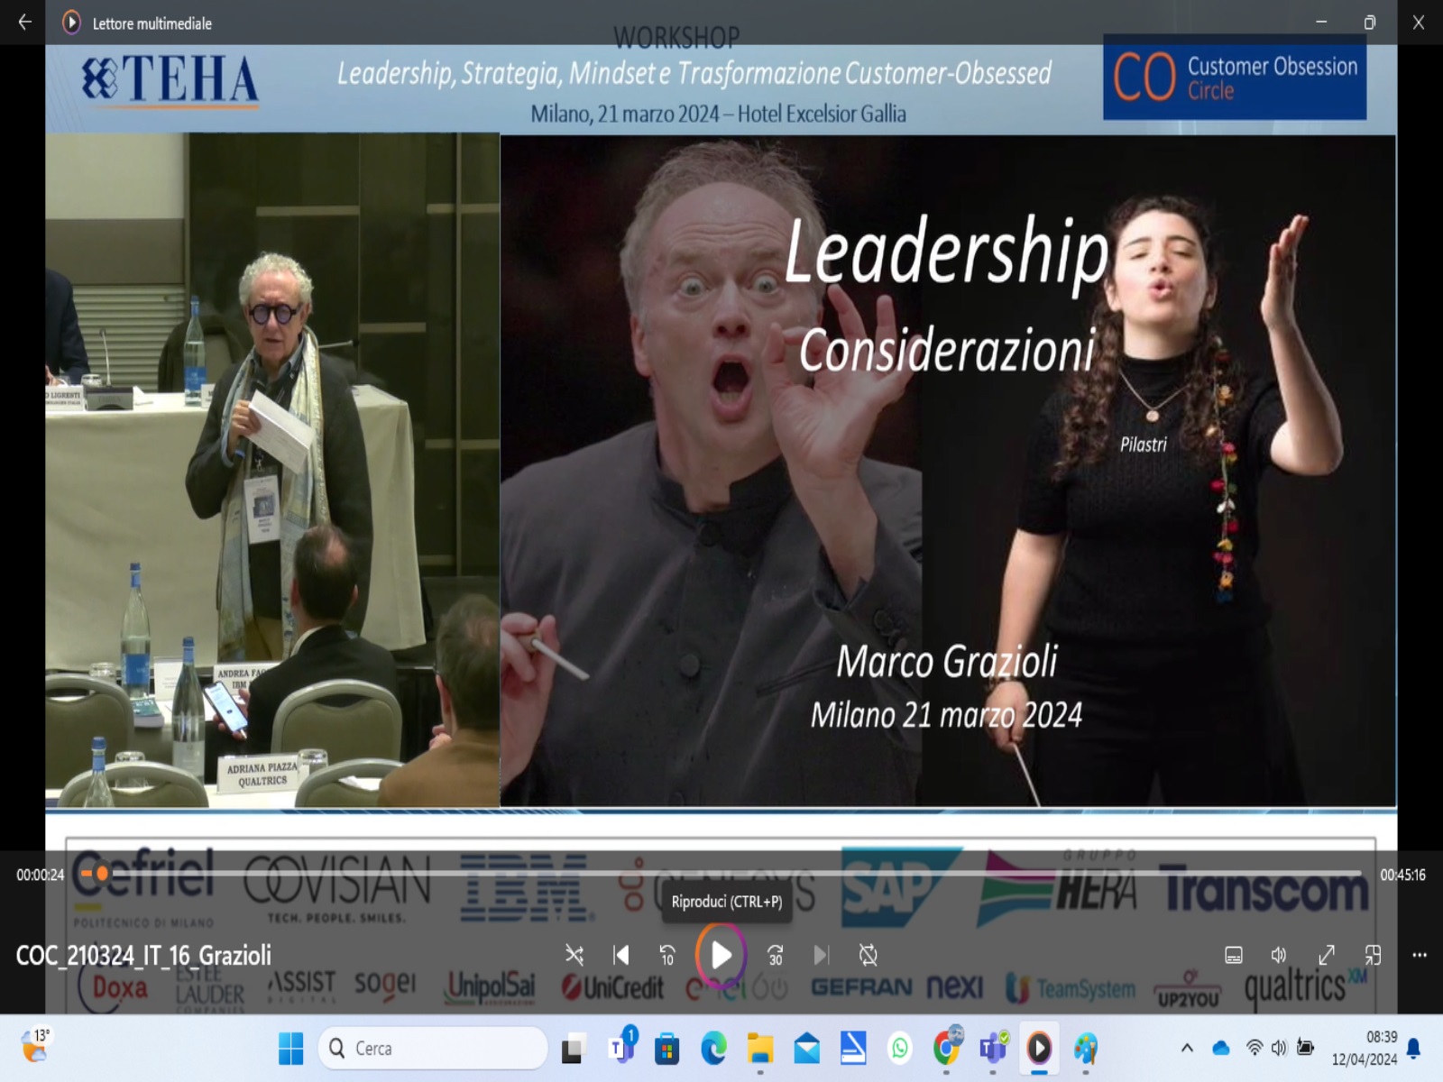The width and height of the screenshot is (1443, 1082).
Task: Open the system tray volume icon
Action: click(x=1279, y=1048)
